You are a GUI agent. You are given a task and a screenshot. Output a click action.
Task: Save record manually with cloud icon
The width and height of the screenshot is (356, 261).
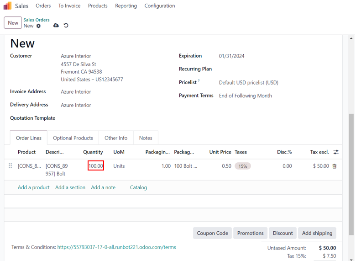[56, 26]
